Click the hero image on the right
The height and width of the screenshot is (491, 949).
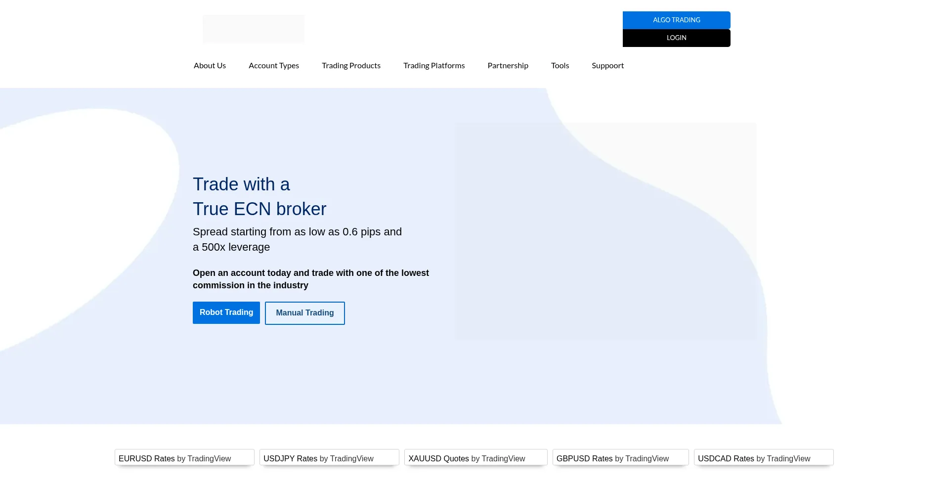(x=605, y=231)
